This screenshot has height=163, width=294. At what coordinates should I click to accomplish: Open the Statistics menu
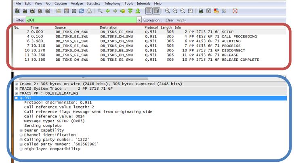point(93,3)
